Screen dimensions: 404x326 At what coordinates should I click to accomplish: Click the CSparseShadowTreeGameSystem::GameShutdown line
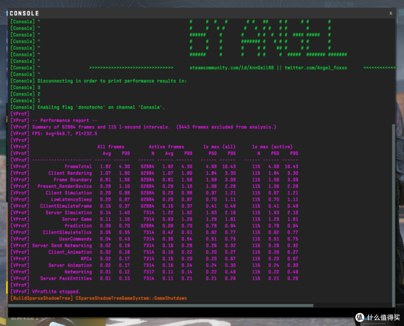(x=131, y=298)
